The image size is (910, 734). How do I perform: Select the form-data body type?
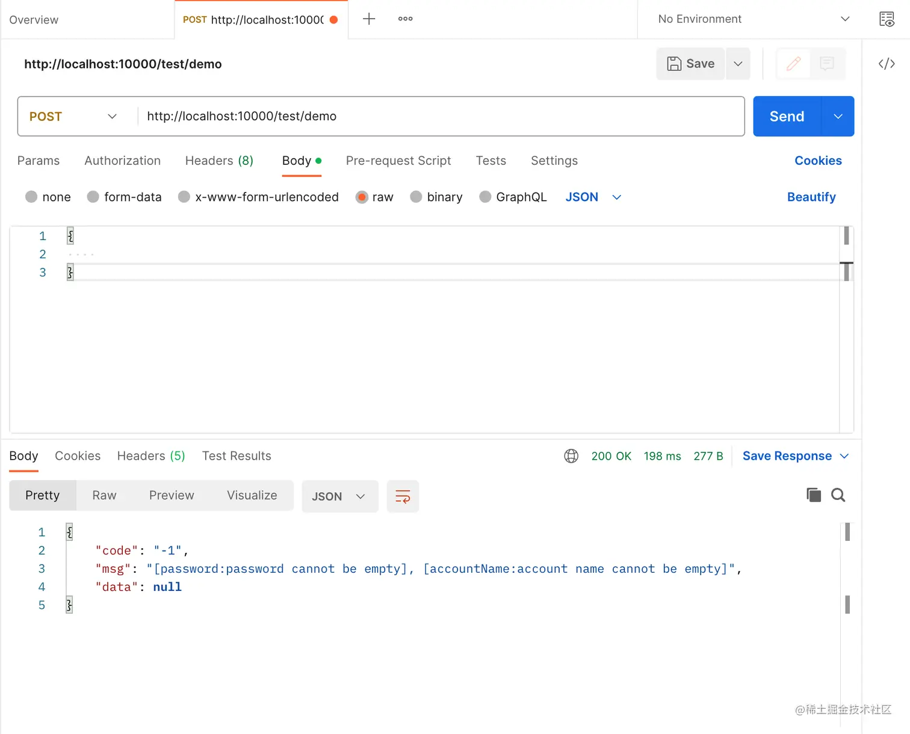[x=93, y=197]
